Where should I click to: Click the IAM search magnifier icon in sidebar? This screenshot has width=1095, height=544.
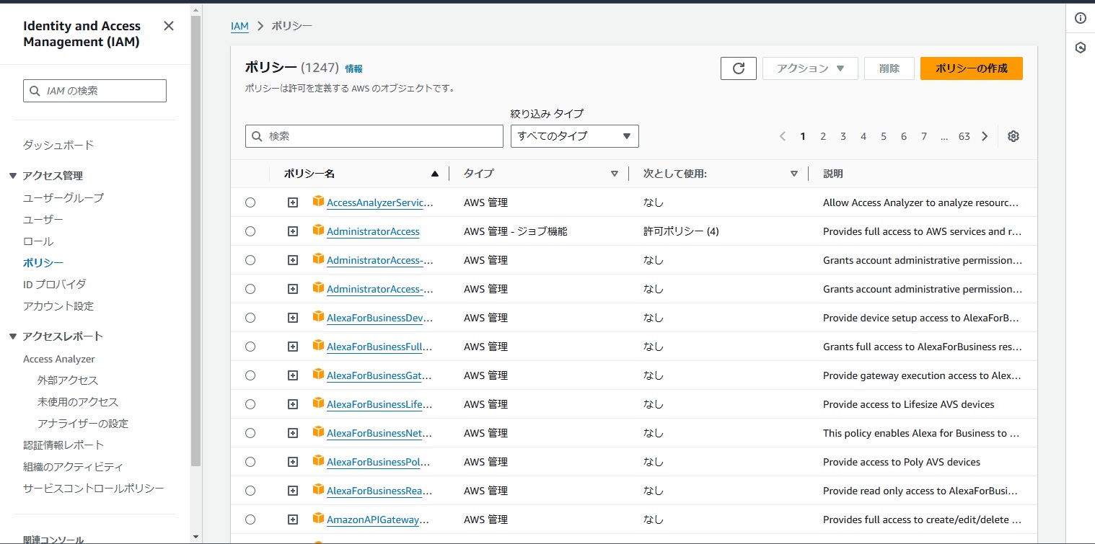pos(35,90)
